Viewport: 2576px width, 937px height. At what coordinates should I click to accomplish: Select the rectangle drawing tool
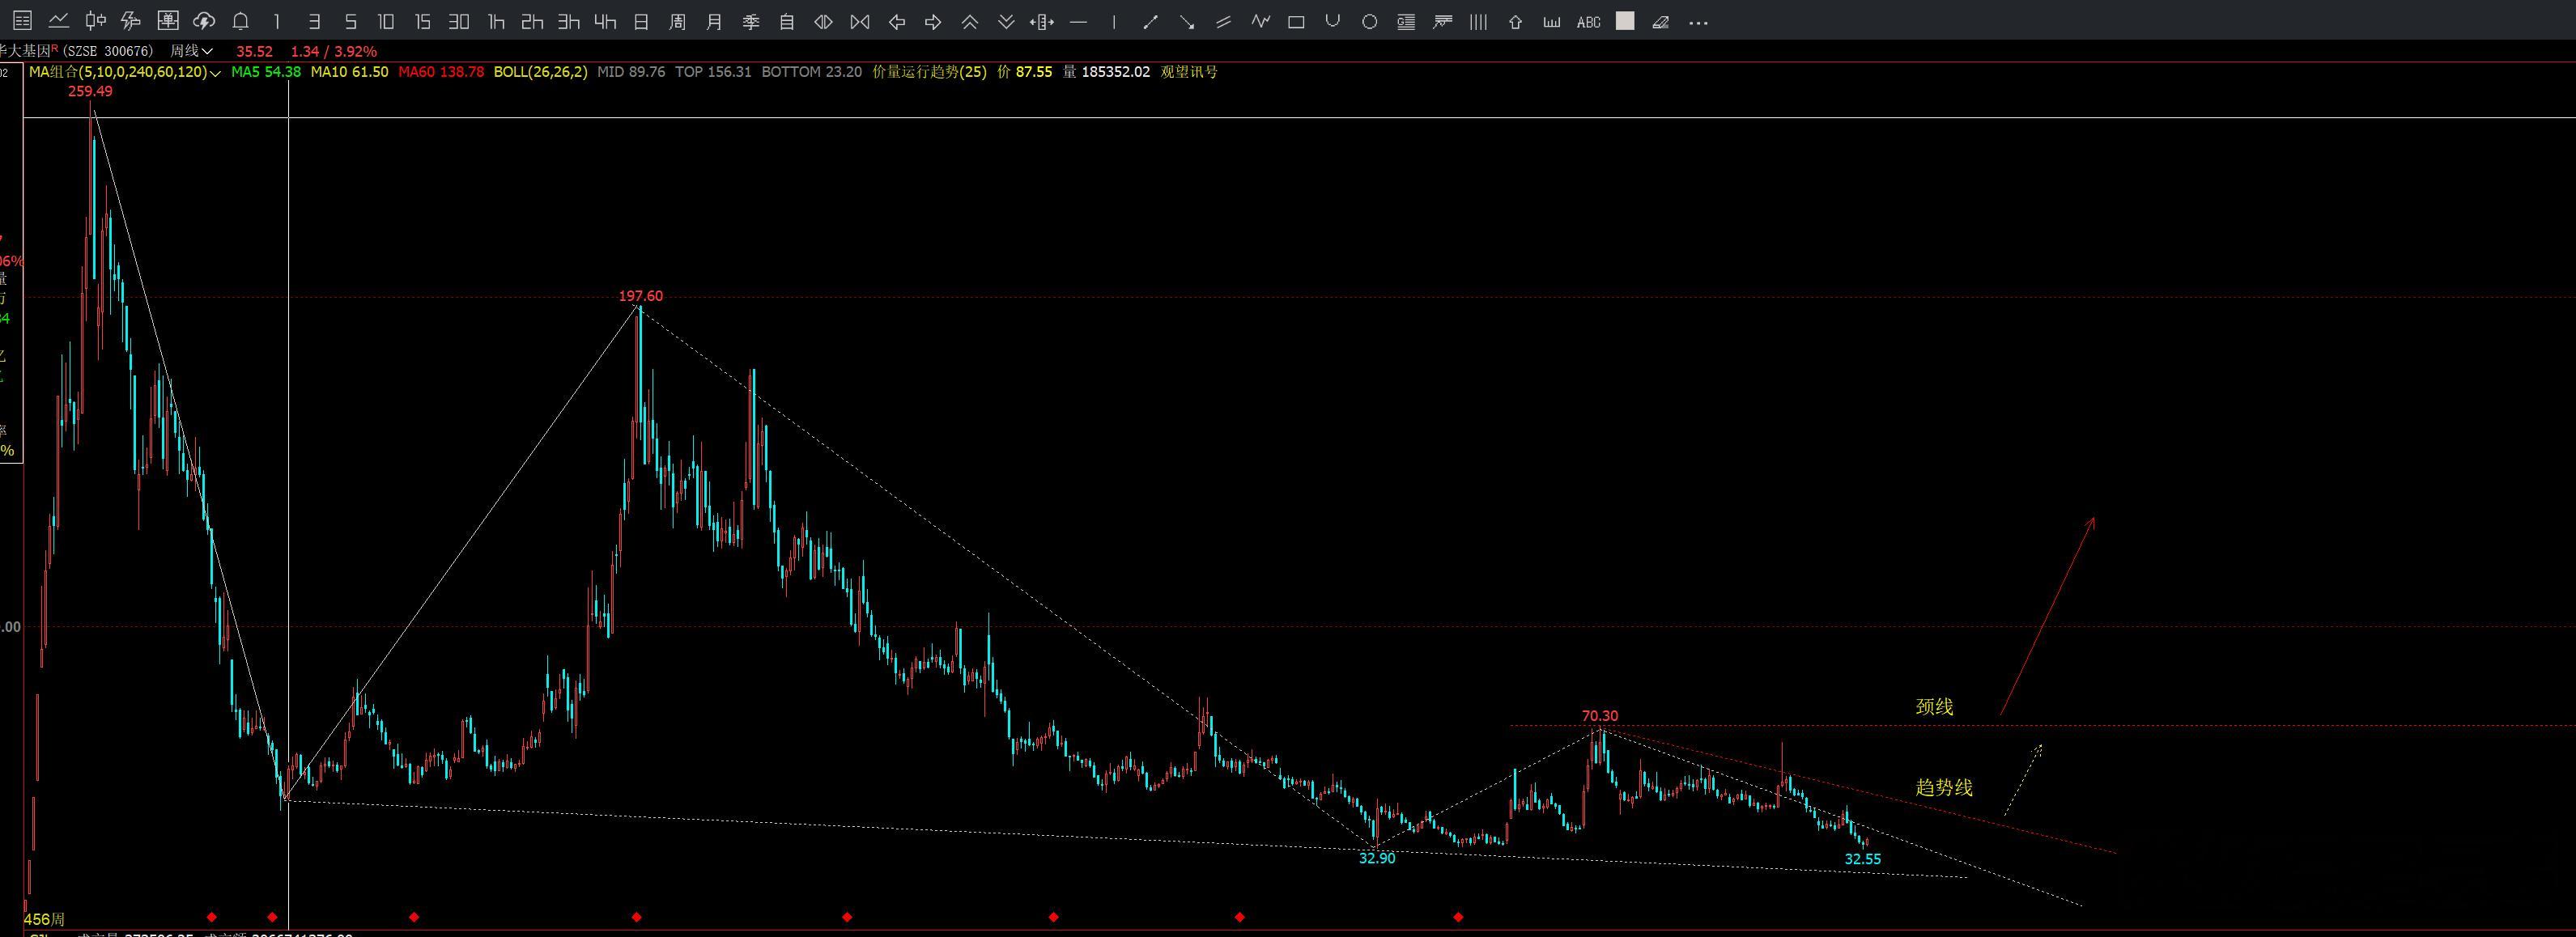point(1297,21)
